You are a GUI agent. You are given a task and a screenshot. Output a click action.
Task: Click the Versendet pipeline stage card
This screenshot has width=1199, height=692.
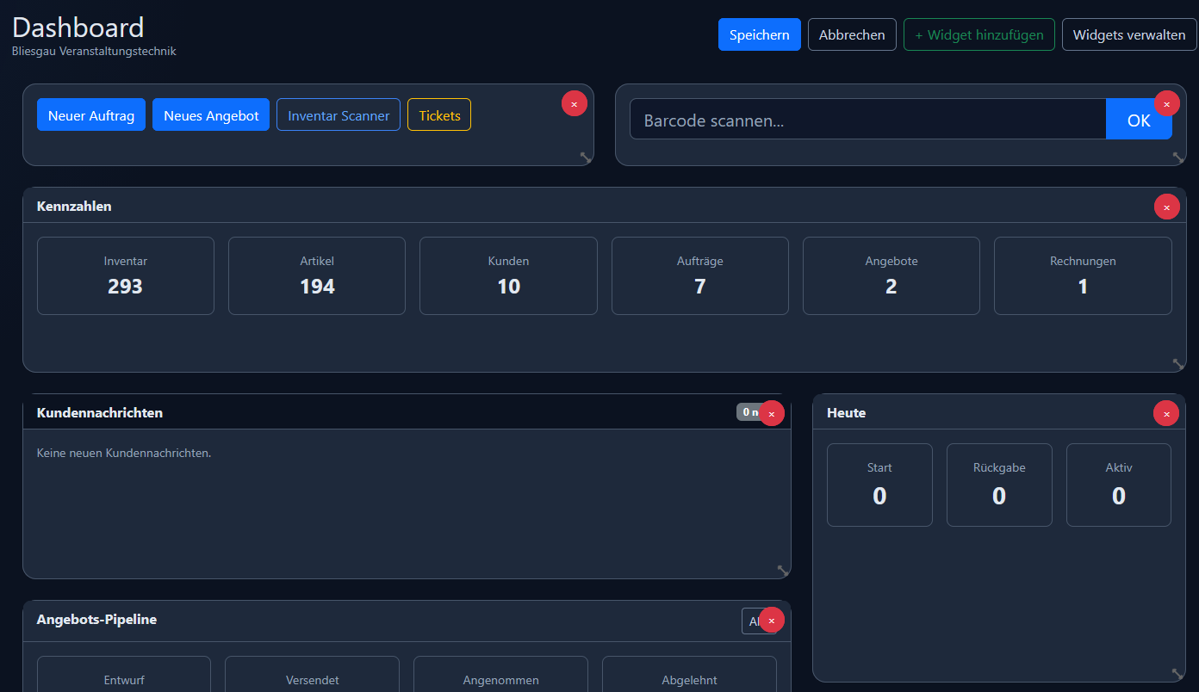tap(312, 675)
